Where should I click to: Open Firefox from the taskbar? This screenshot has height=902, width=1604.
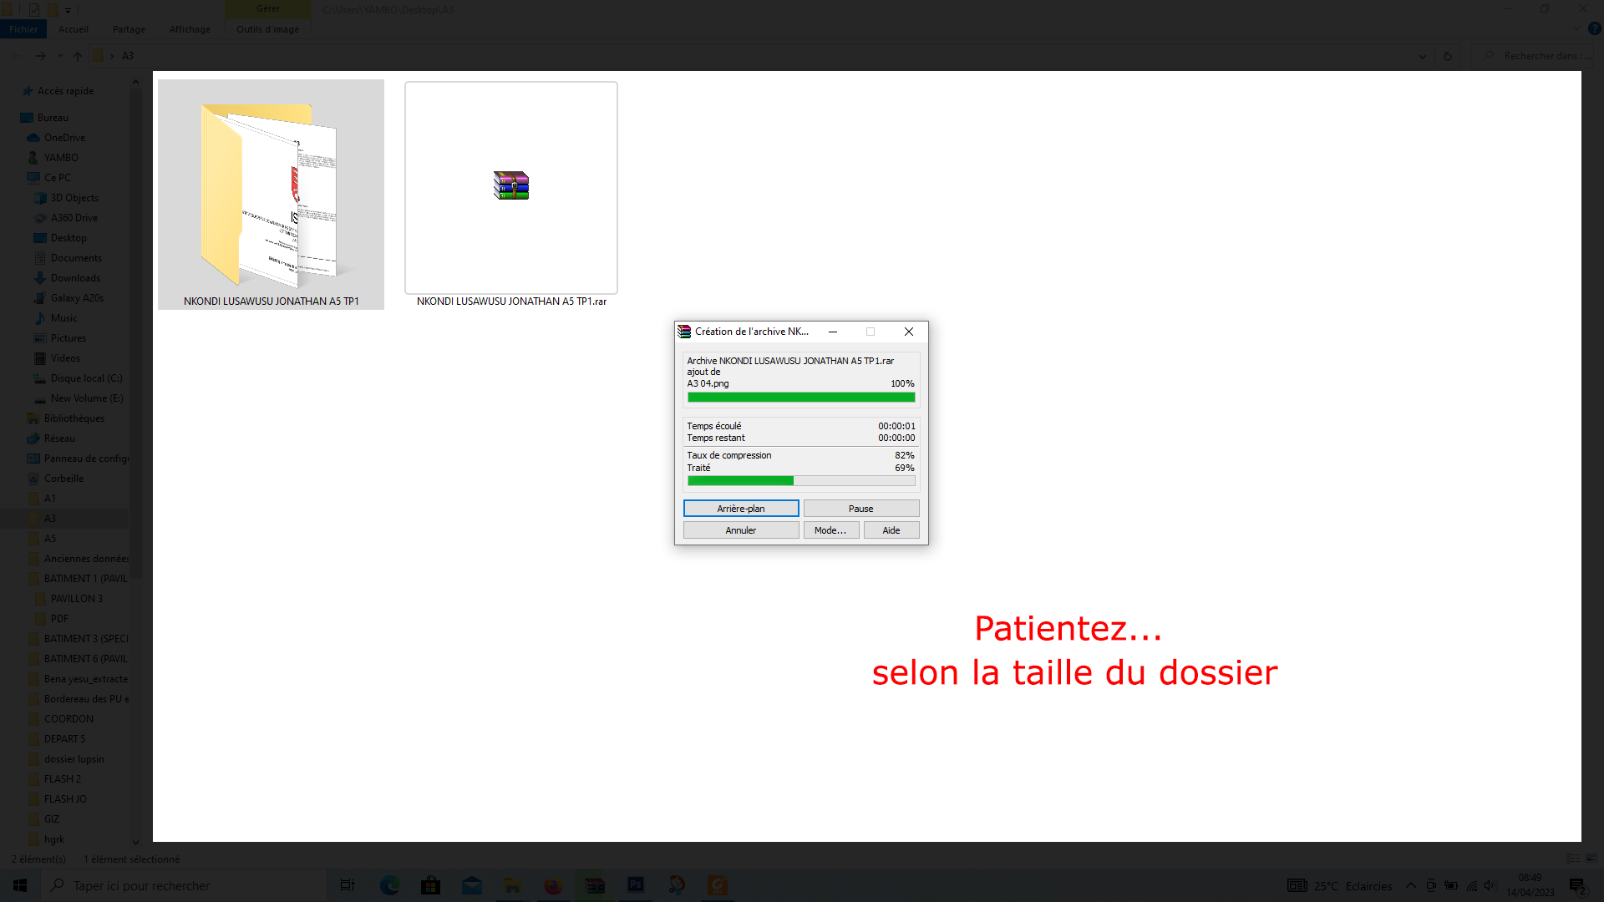tap(553, 885)
